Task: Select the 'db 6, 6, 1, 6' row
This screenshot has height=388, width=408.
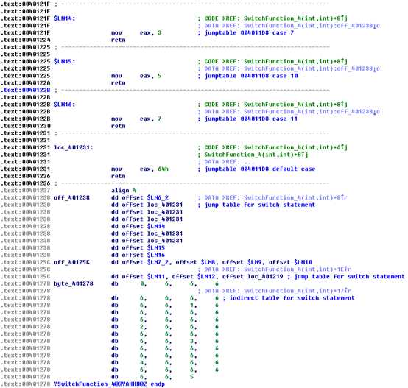Action: 165,305
